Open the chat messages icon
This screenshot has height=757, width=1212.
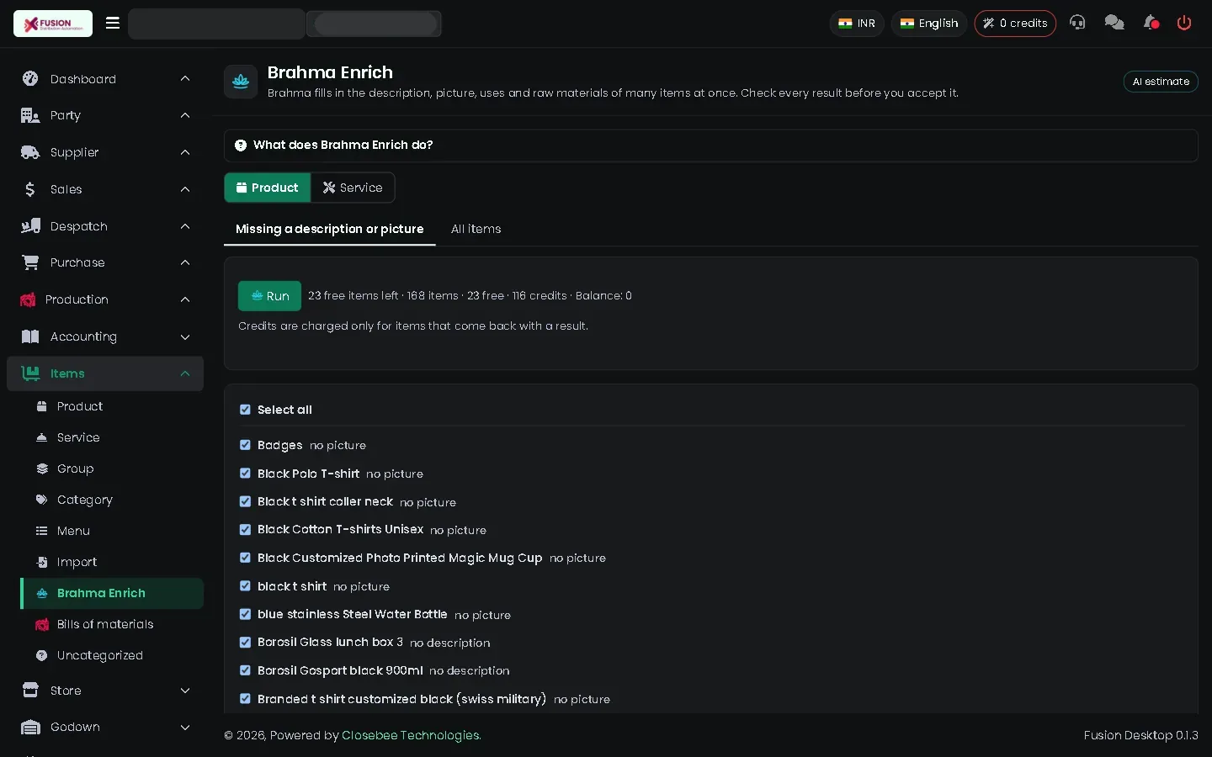click(x=1114, y=23)
